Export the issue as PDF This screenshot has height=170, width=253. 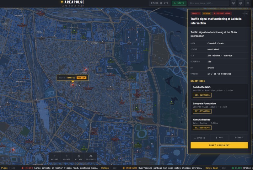tap(219, 138)
